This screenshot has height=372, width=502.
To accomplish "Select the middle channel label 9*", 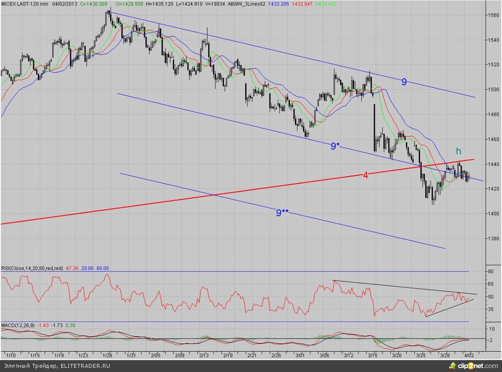I will 335,147.
